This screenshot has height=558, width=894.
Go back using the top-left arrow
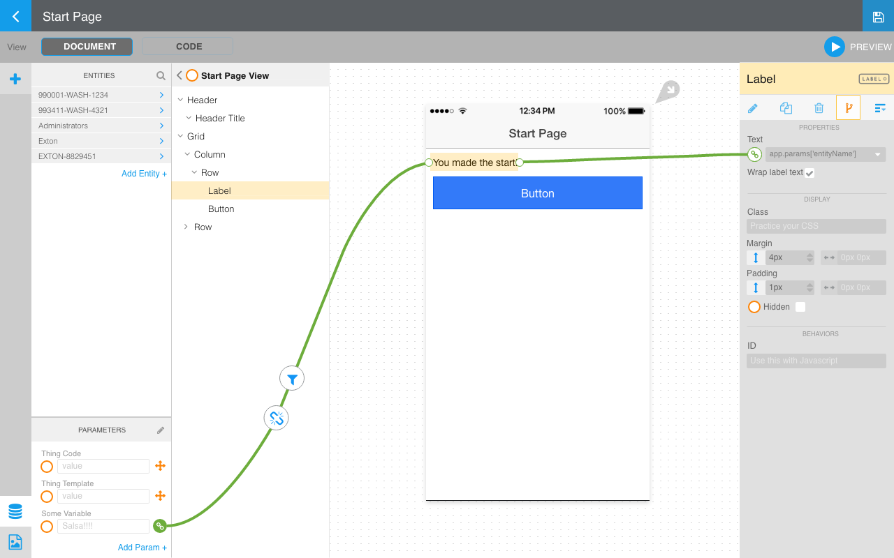click(x=15, y=16)
